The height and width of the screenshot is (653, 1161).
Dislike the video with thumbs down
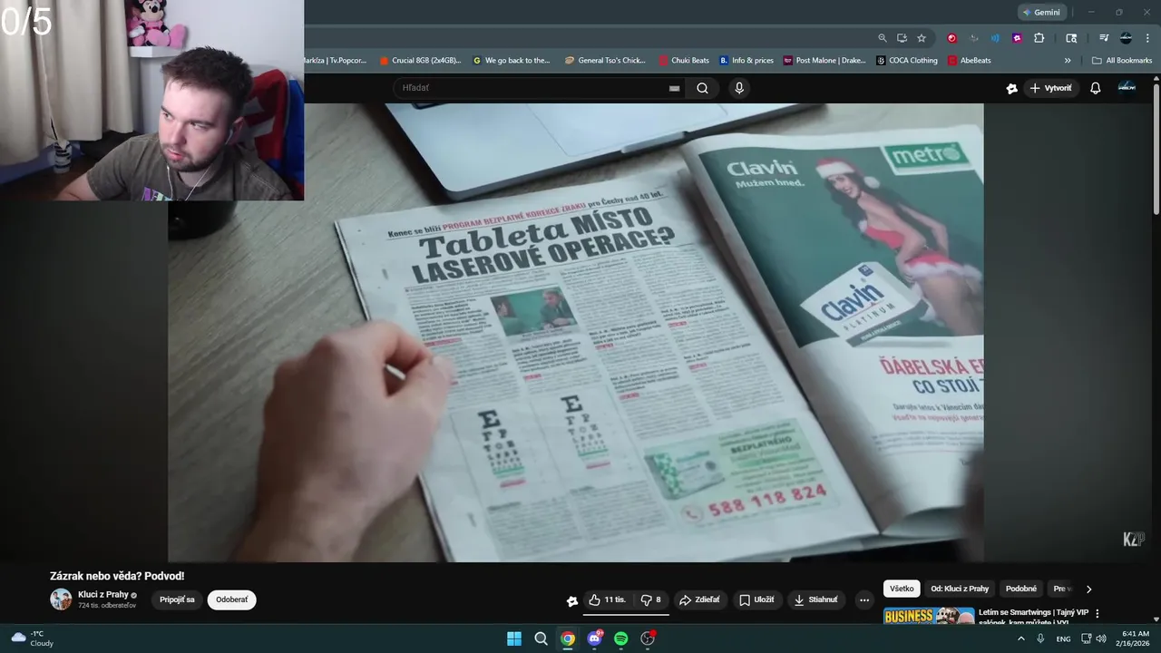pos(650,599)
